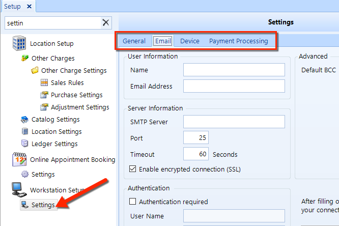Click the SMTP Server input field
This screenshot has width=339, height=226.
[x=234, y=122]
